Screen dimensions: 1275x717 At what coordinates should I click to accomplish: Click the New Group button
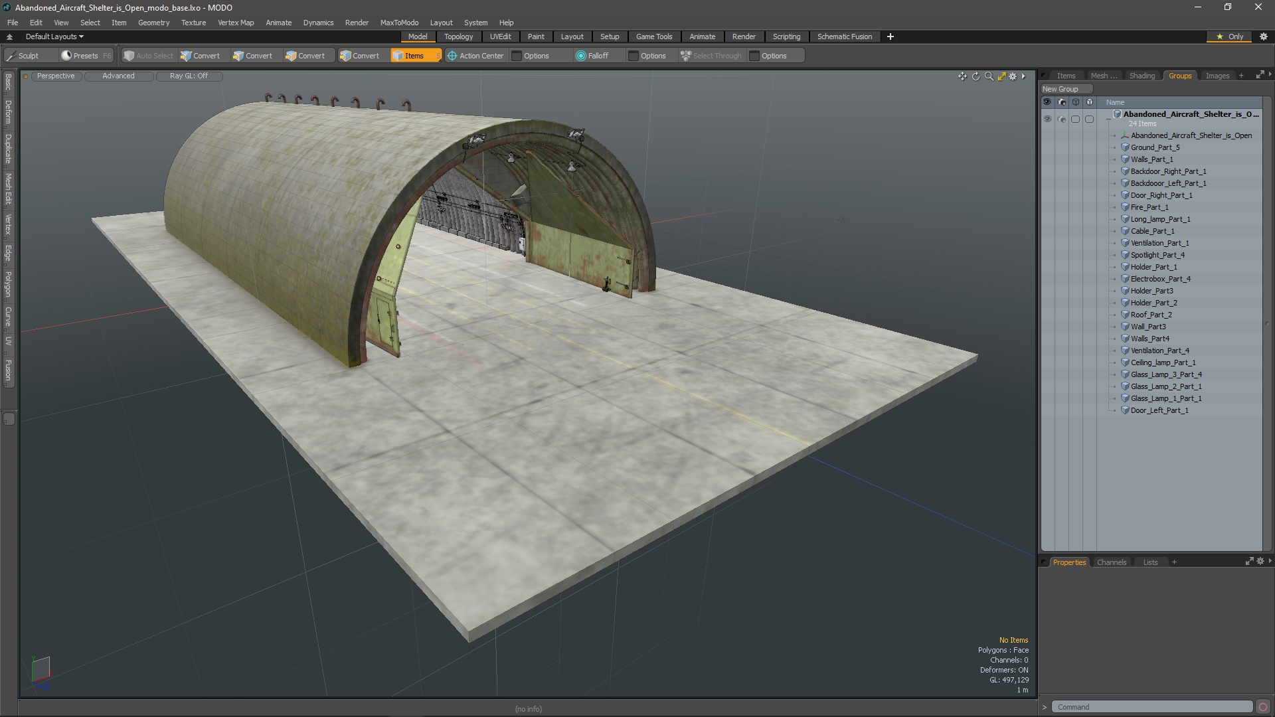1066,89
